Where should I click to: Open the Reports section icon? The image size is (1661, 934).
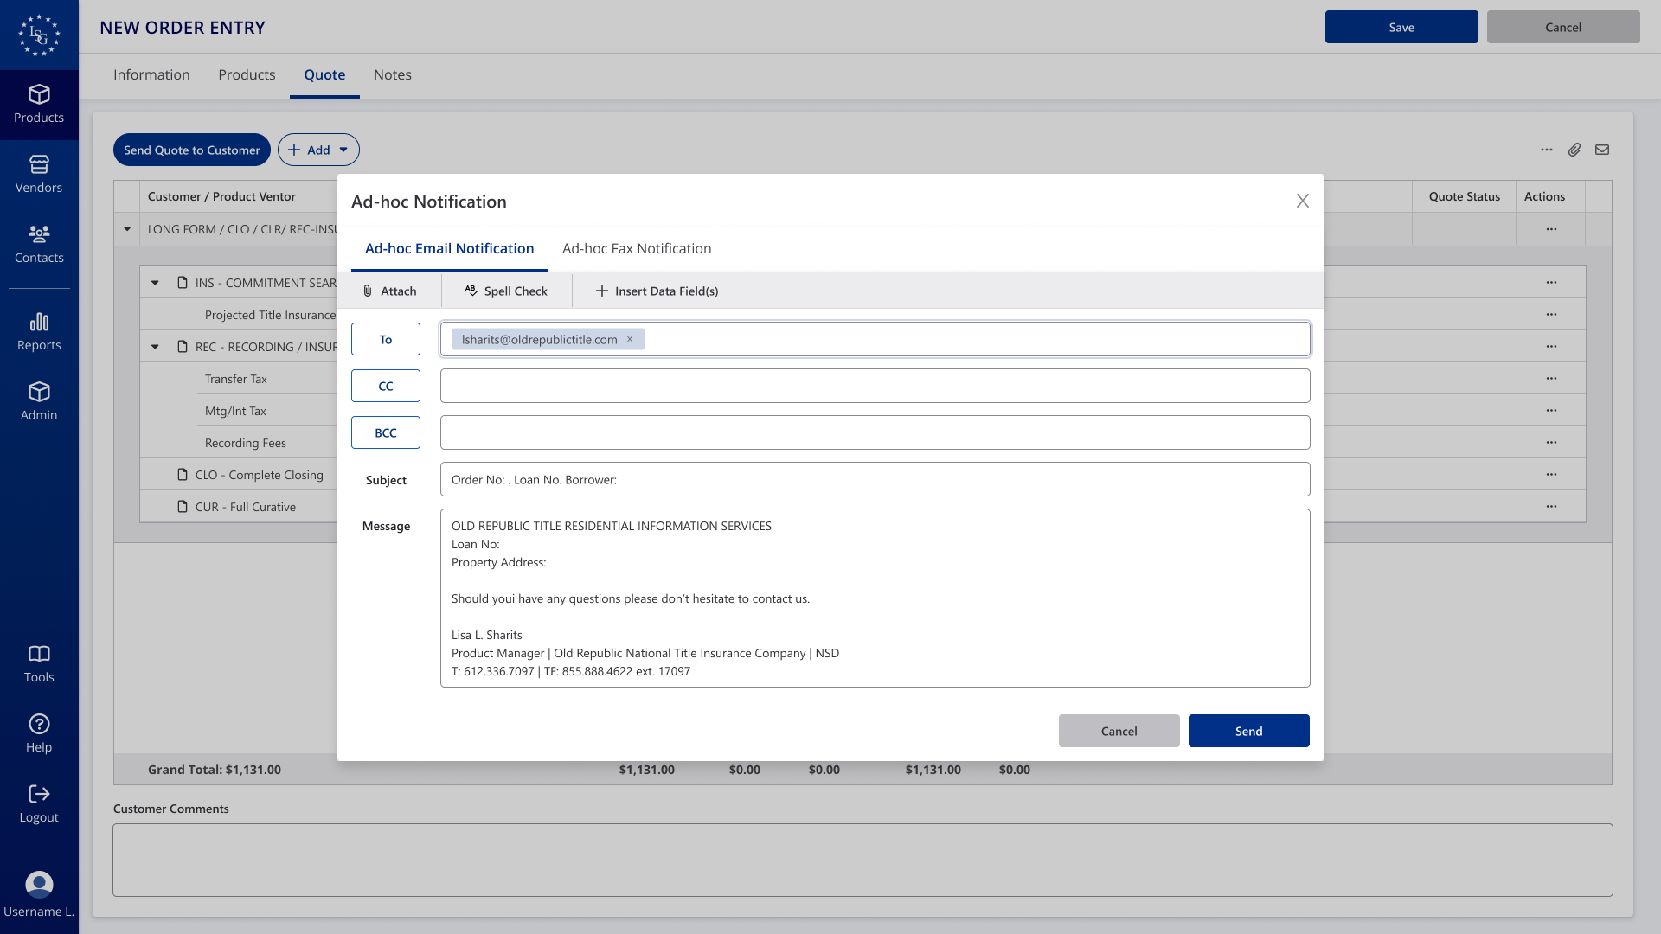[39, 323]
